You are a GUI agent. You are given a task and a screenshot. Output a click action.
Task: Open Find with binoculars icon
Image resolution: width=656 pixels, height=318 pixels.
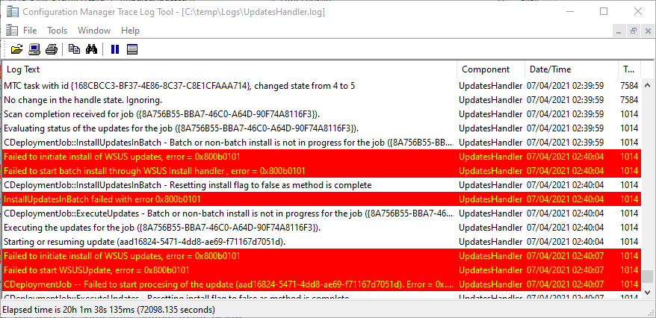(x=91, y=49)
